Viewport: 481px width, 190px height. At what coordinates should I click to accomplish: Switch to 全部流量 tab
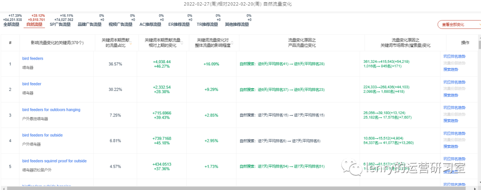coord(11,24)
